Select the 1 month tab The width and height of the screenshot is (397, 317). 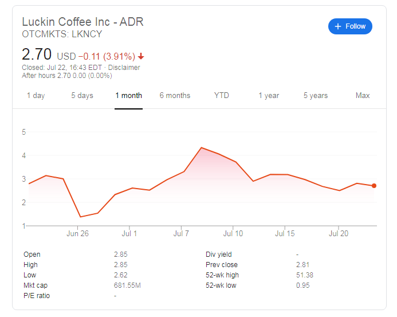click(x=129, y=96)
